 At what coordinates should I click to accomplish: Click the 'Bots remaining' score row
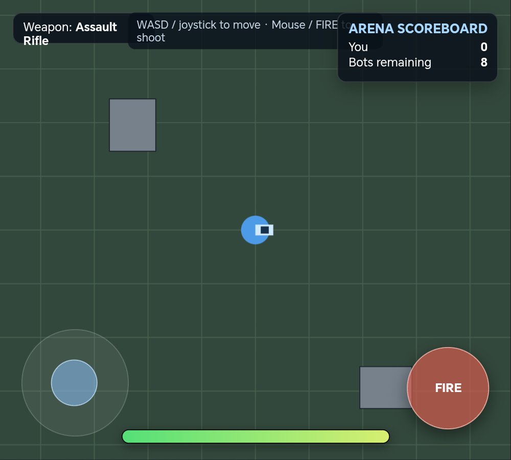pyautogui.click(x=418, y=62)
